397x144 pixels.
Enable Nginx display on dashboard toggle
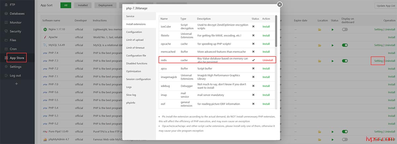pyautogui.click(x=345, y=29)
